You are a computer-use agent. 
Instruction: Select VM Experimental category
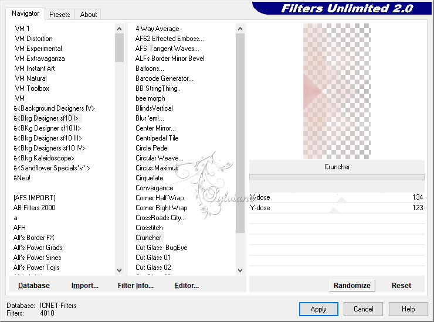[39, 49]
